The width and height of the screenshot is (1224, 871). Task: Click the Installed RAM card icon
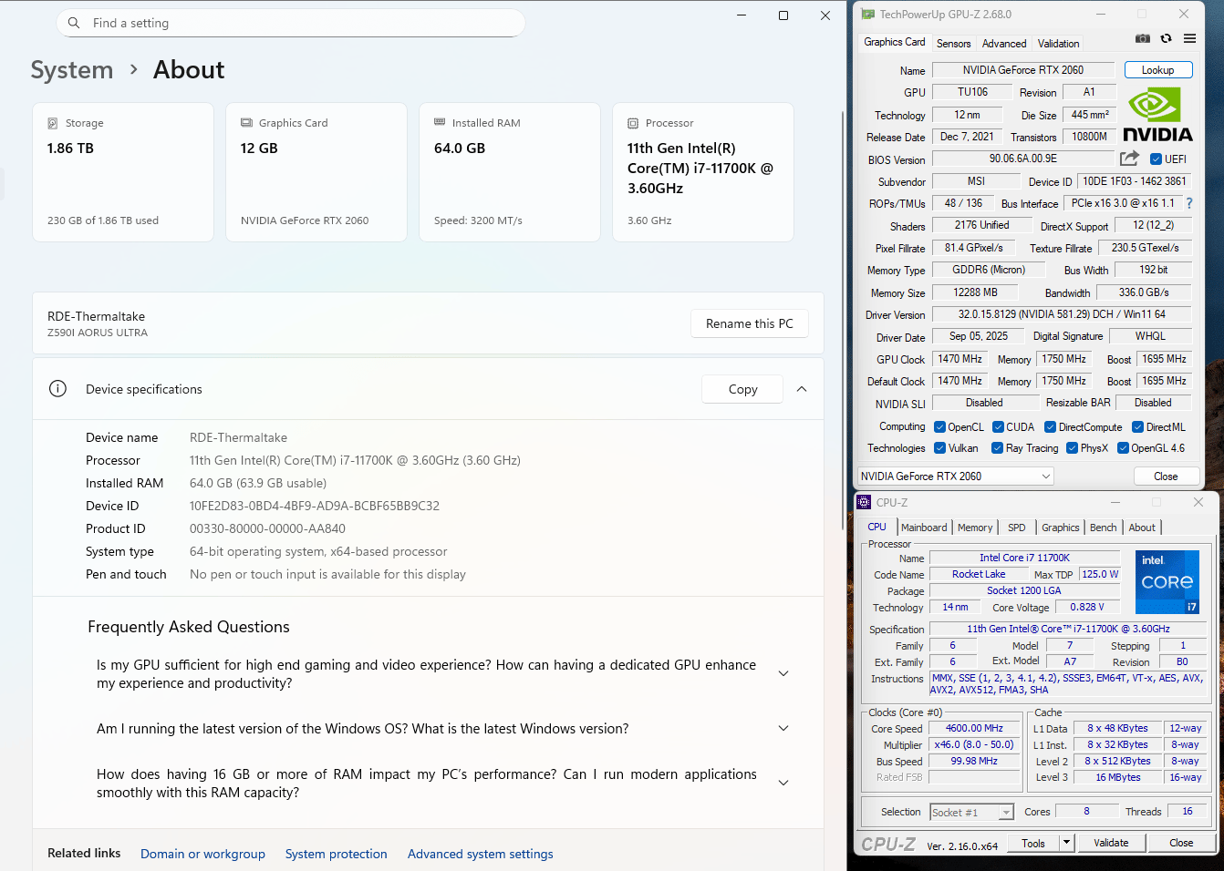440,122
